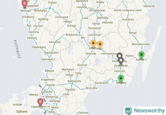Select the upper gray pin near Hovmantorp
166x115 pixels.
pyautogui.click(x=119, y=55)
